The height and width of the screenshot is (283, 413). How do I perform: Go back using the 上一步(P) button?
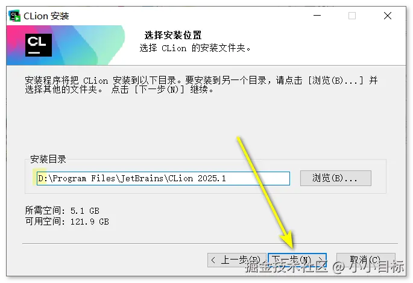tap(236, 260)
